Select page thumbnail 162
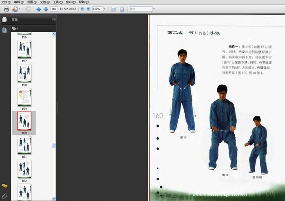Image resolution: width=285 pixels, height=201 pixels. click(24, 169)
